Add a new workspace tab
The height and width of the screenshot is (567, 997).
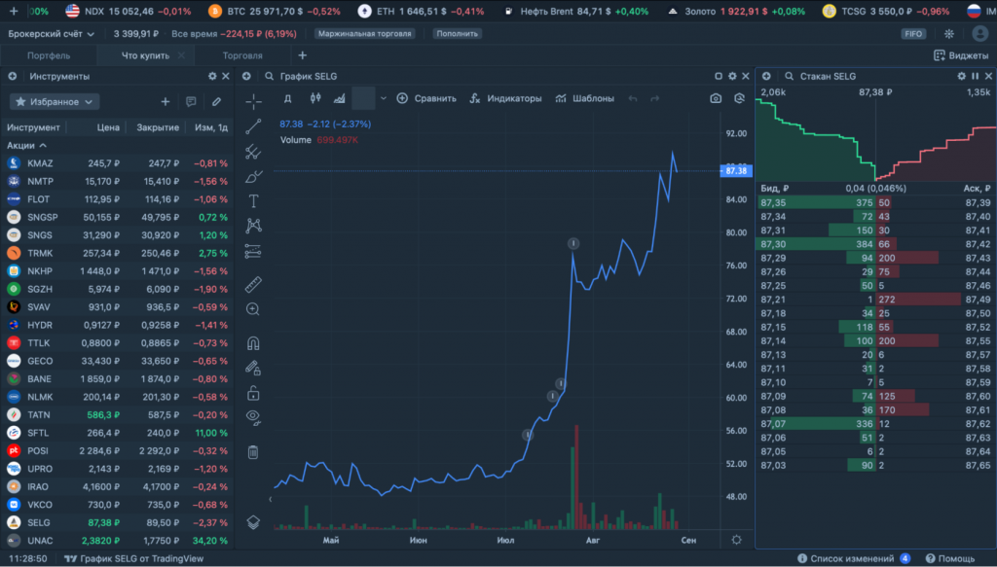(x=303, y=55)
